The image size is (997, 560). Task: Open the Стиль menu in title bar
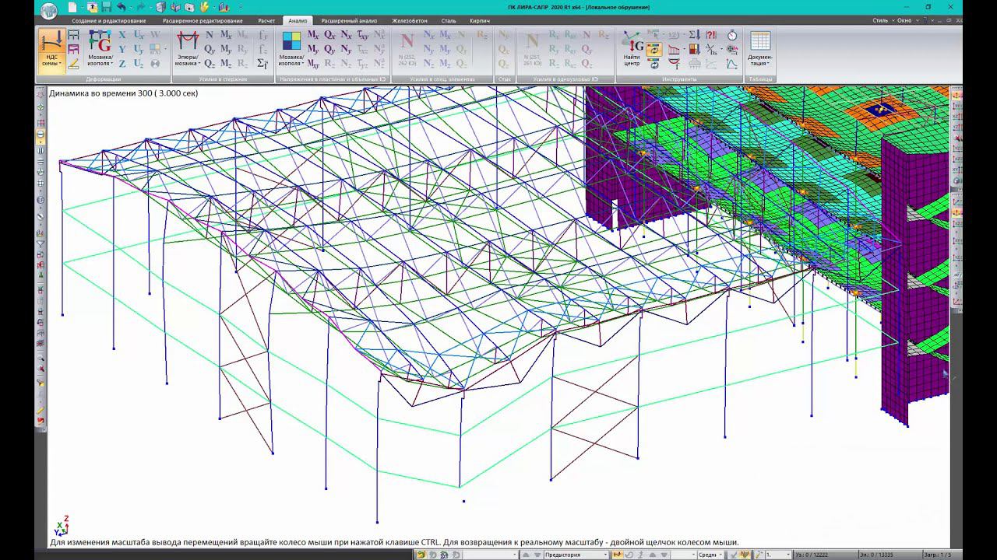click(x=882, y=21)
